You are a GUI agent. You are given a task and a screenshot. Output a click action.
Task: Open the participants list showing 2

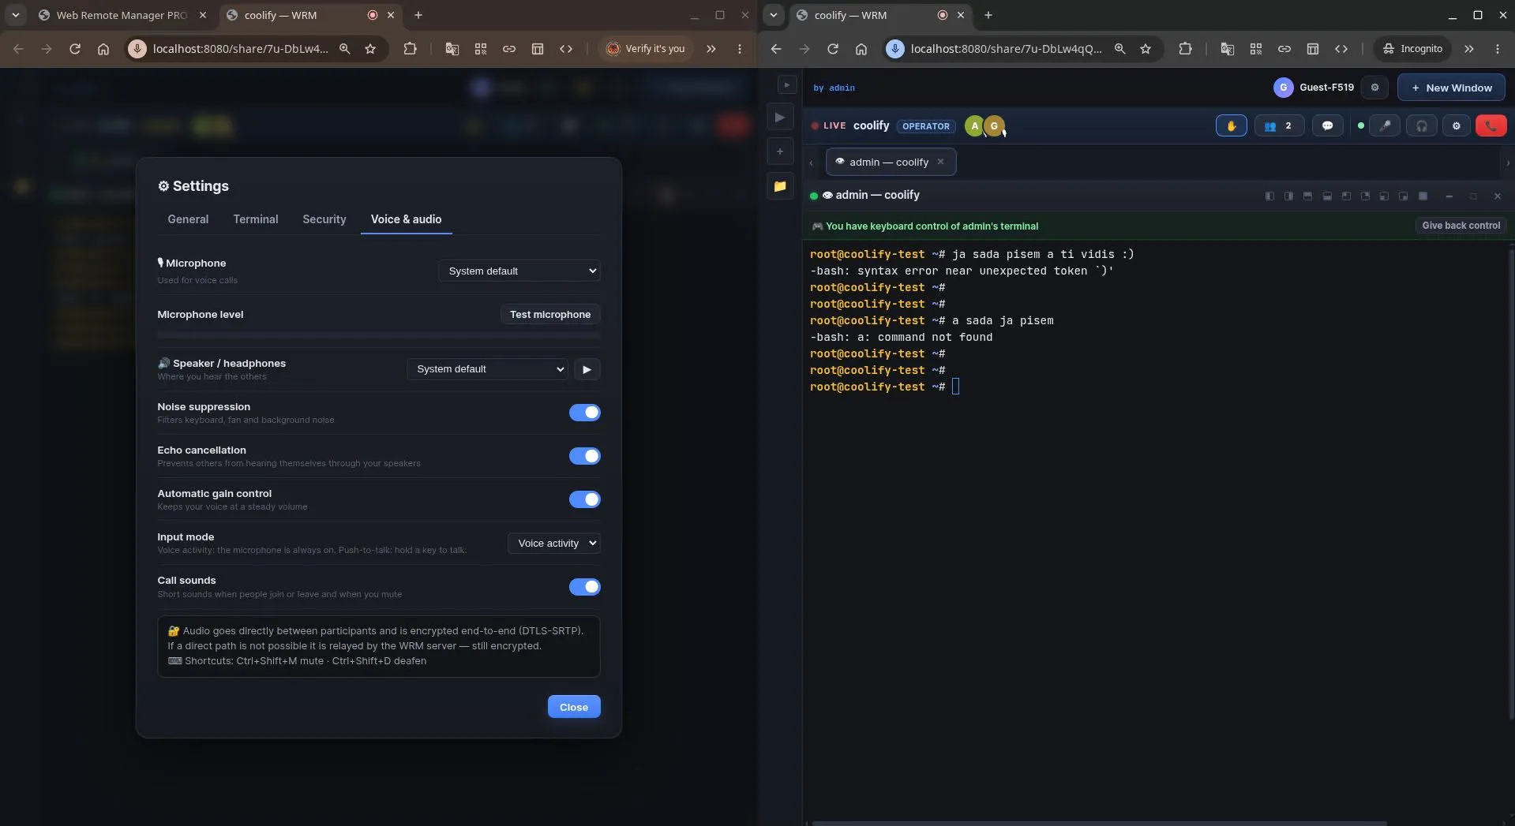click(x=1279, y=125)
